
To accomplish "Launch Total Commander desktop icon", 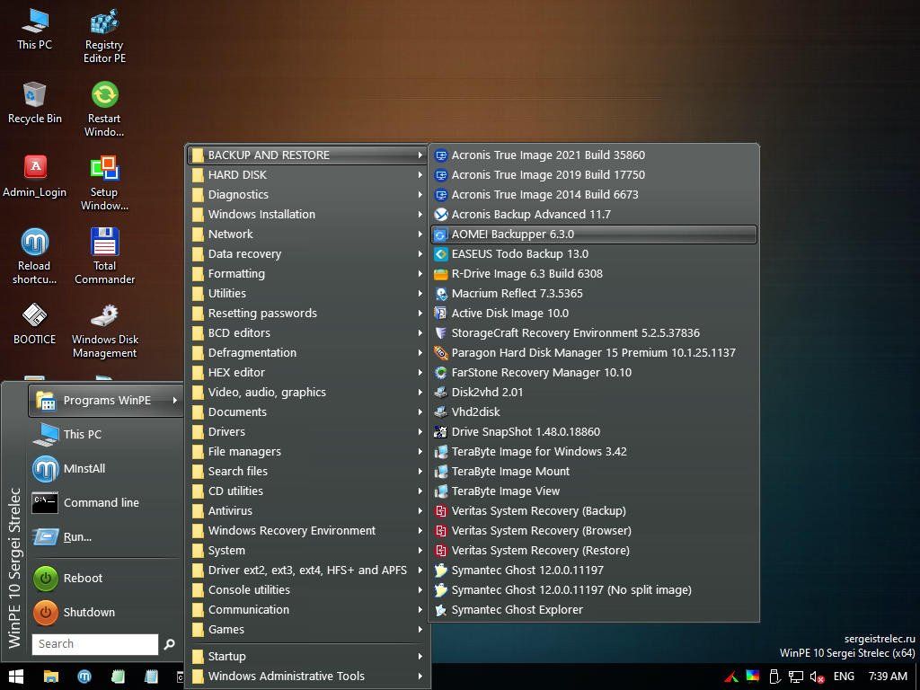I will point(104,257).
